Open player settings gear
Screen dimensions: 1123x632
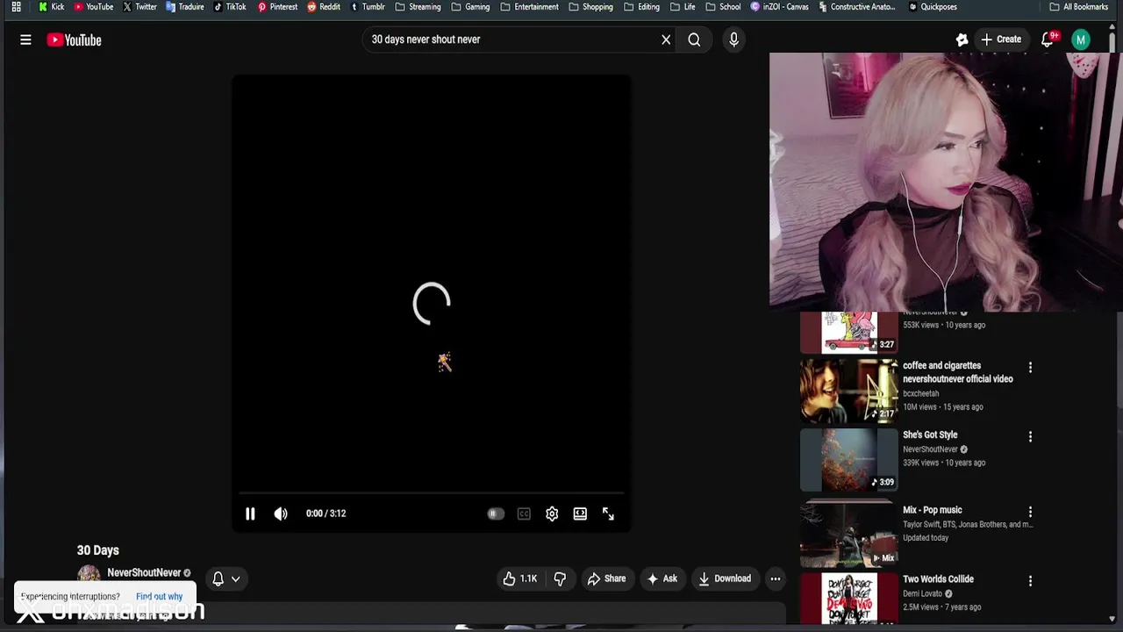tap(552, 513)
